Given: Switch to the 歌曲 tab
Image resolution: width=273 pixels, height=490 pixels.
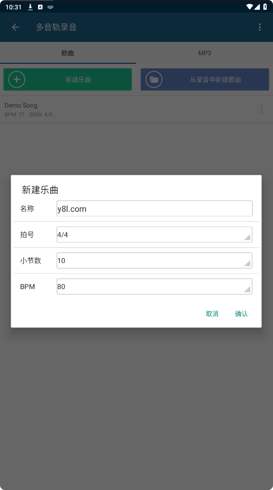Looking at the screenshot, I should (68, 53).
